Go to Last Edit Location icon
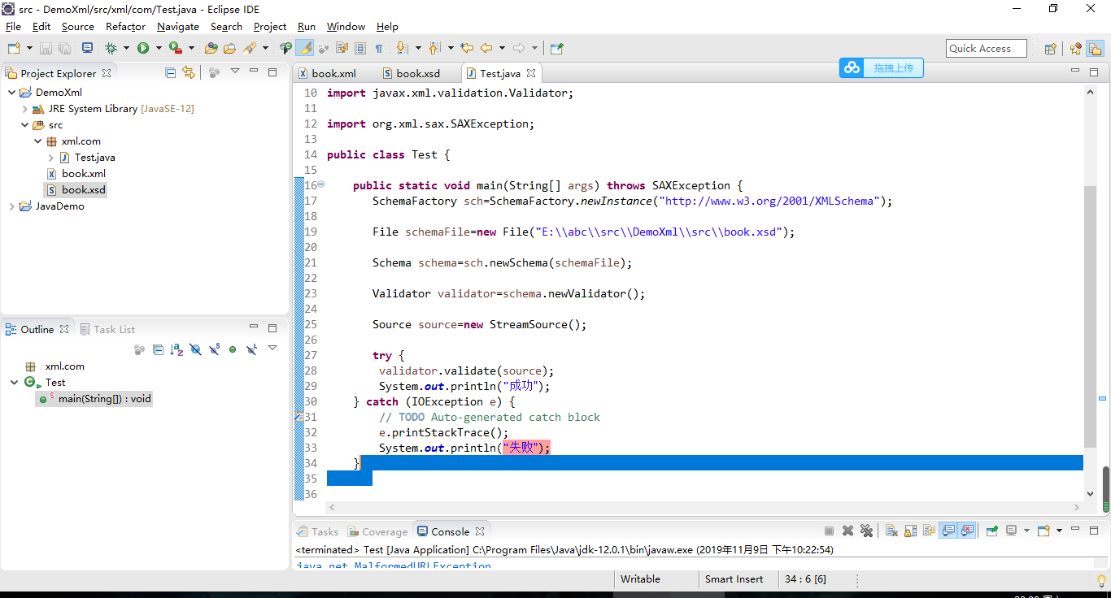Image resolution: width=1111 pixels, height=598 pixels. (x=467, y=49)
